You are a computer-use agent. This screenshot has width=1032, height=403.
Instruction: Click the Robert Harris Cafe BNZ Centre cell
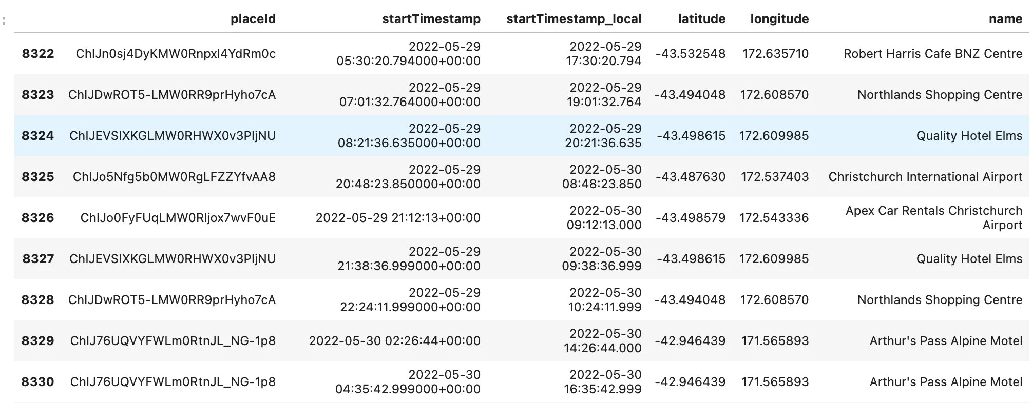(932, 54)
